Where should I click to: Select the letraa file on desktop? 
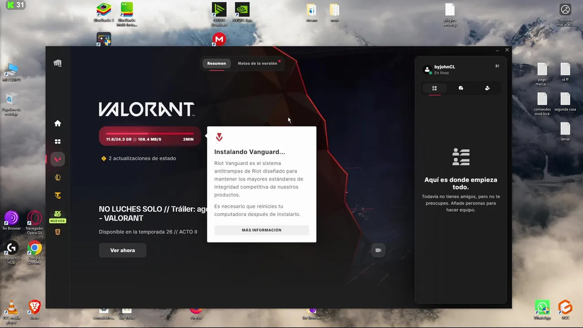(x=565, y=131)
